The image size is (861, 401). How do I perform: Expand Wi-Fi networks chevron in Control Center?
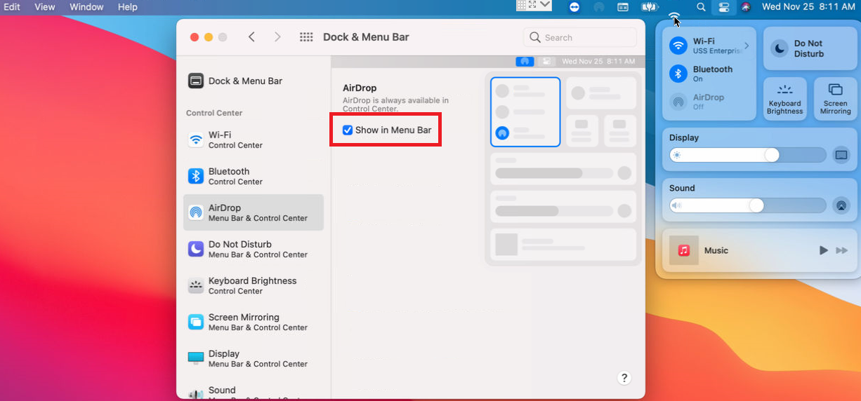click(x=747, y=46)
